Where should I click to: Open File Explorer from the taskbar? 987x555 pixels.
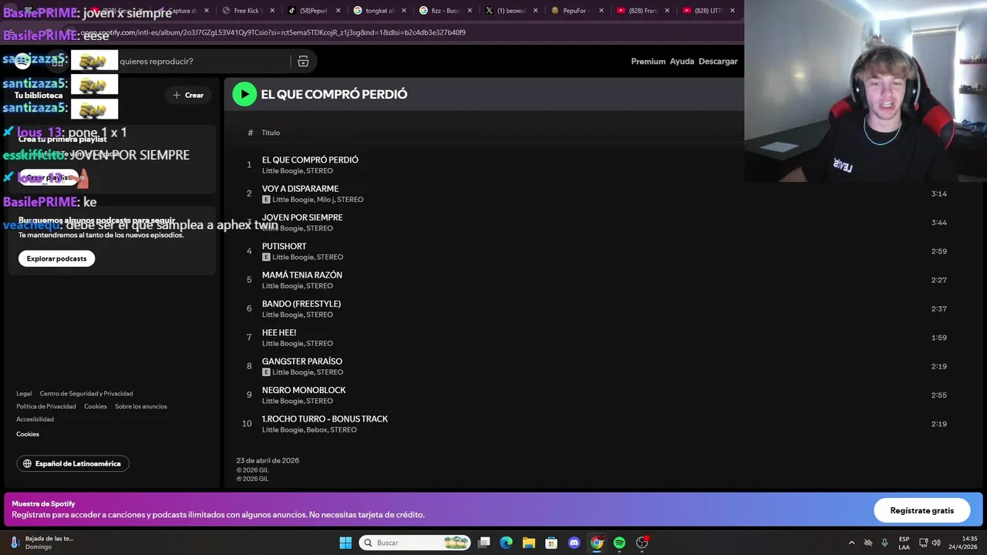(x=529, y=543)
